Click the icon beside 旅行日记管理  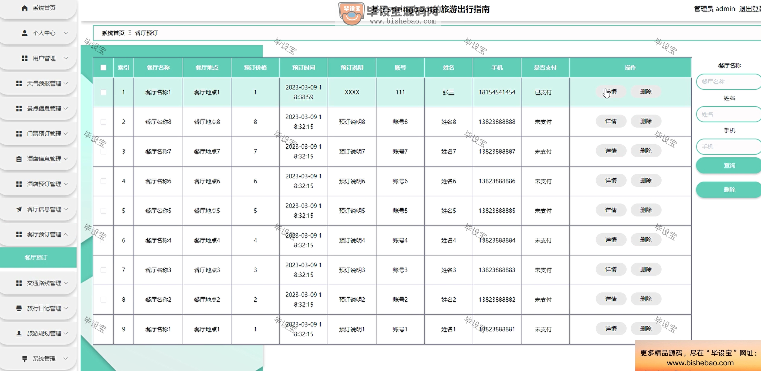19,308
